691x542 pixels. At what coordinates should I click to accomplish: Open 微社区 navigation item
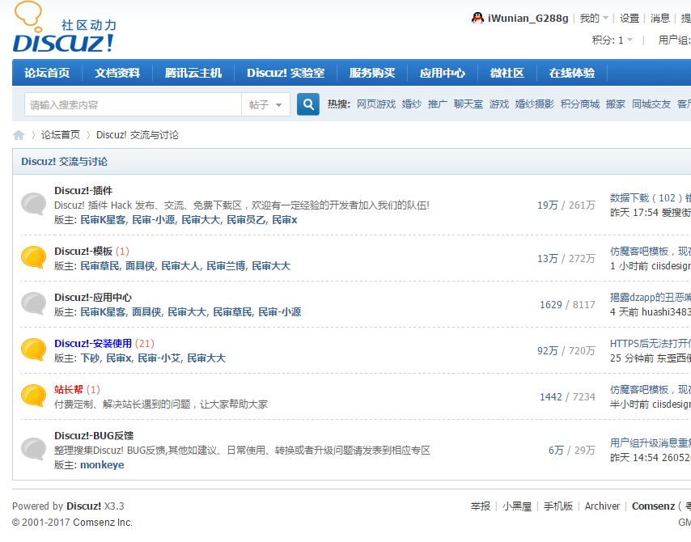click(507, 73)
